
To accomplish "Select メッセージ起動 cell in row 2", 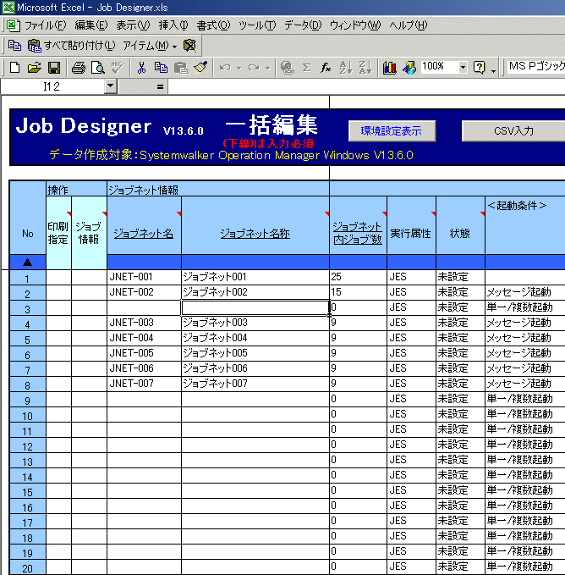I will pyautogui.click(x=524, y=292).
